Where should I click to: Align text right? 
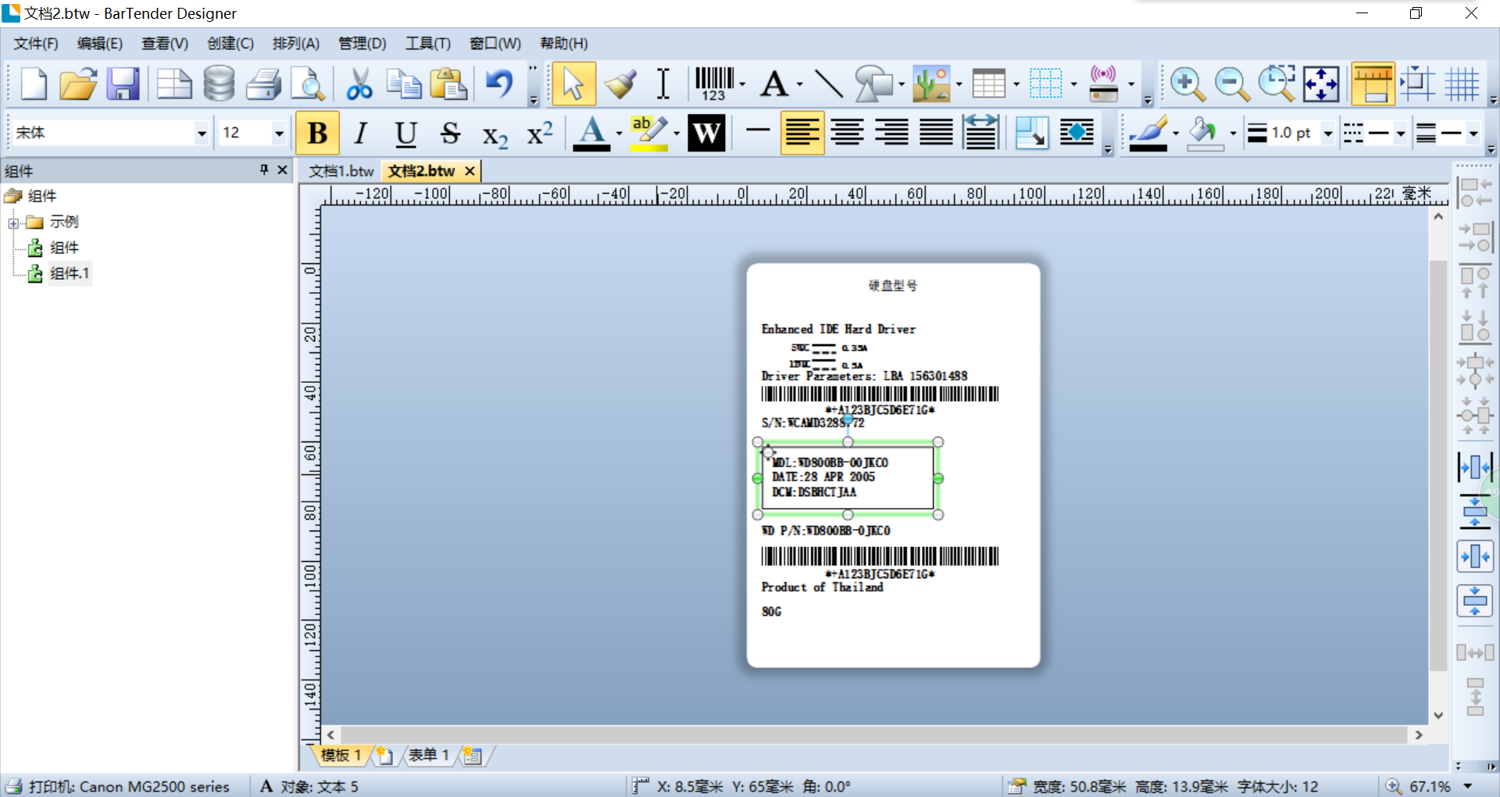pos(891,133)
